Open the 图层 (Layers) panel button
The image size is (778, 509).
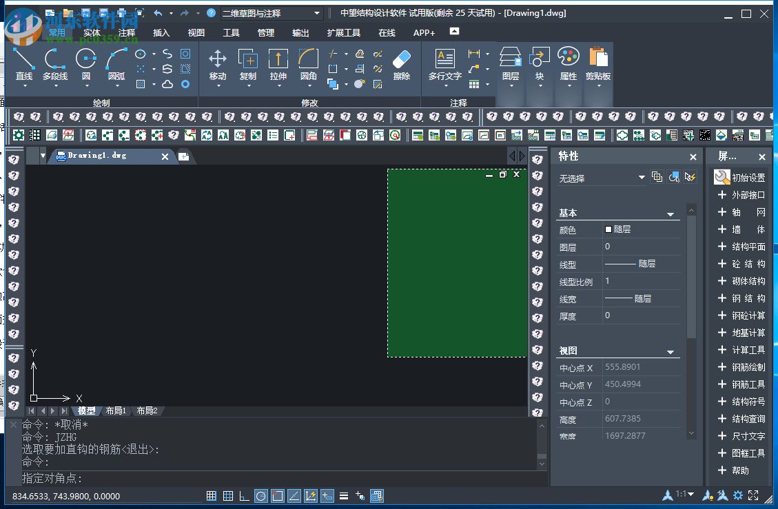[x=510, y=65]
